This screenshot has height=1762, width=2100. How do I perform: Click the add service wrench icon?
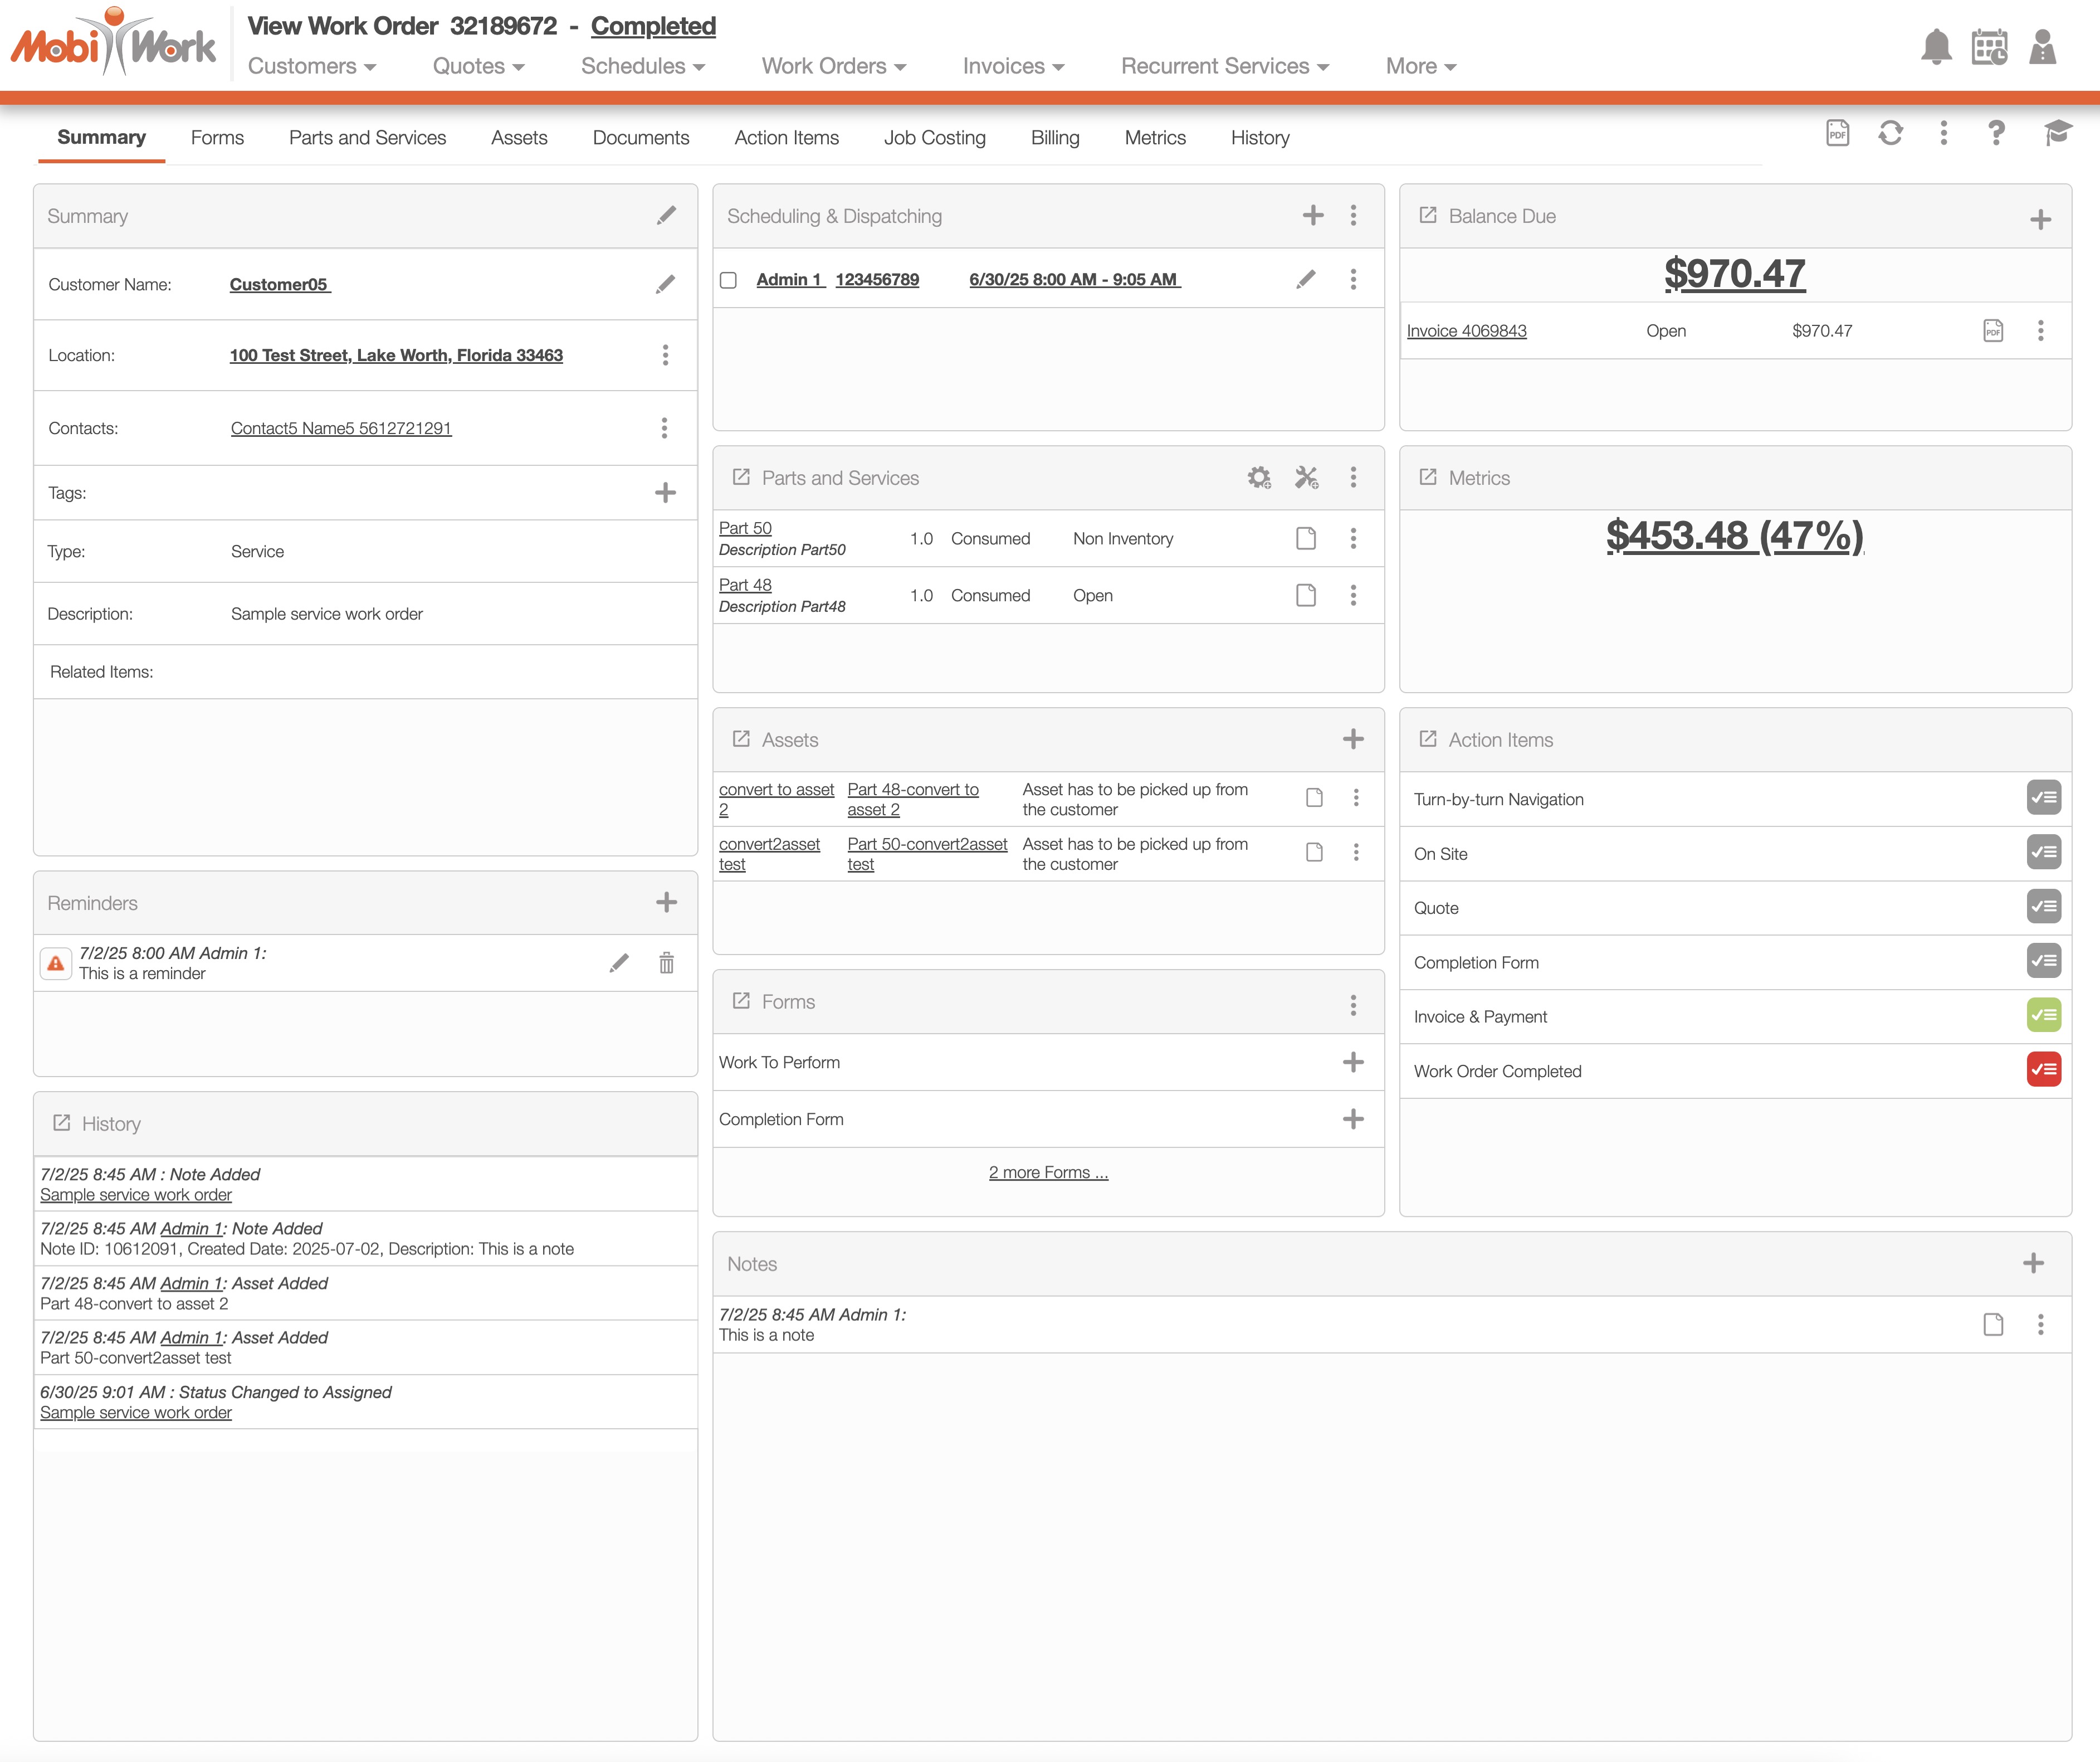(x=1306, y=478)
